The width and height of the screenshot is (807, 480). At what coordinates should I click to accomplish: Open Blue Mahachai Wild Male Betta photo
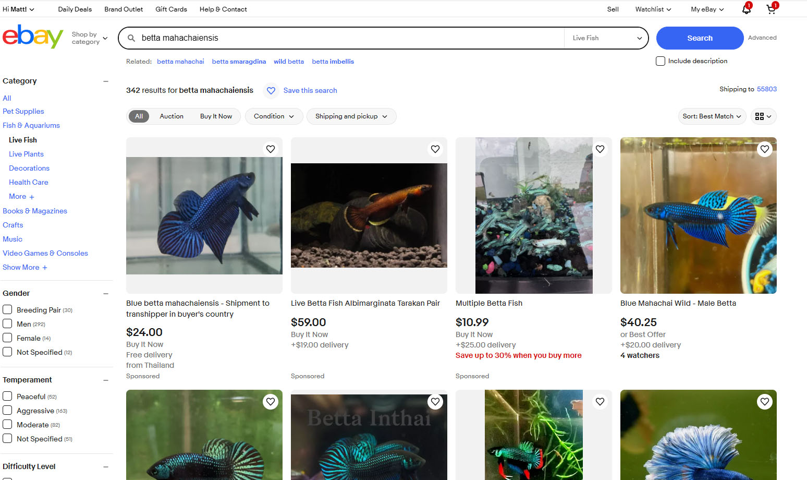[x=699, y=215]
